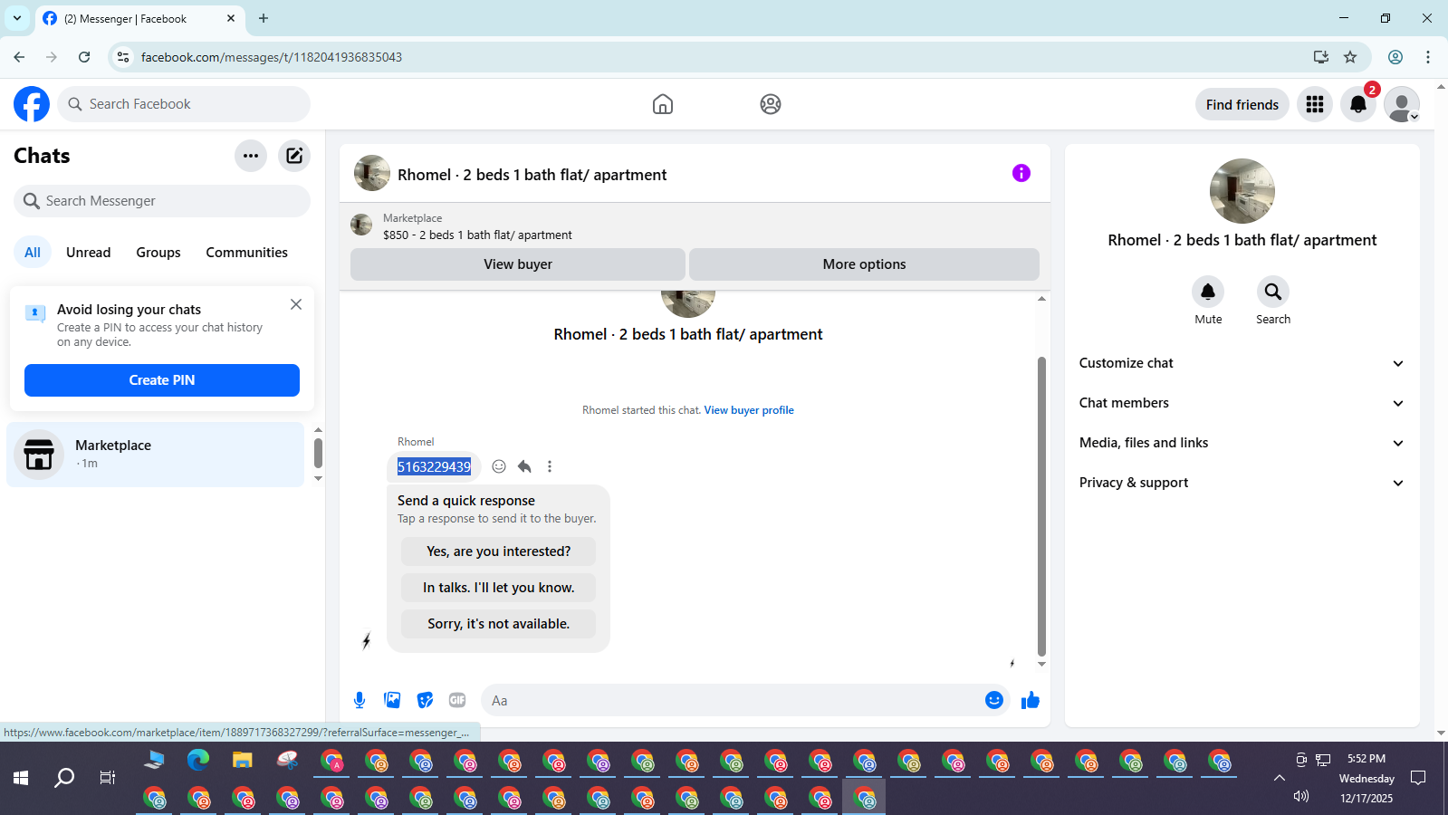Click the conversation scrollbar thumb

(x=1041, y=506)
